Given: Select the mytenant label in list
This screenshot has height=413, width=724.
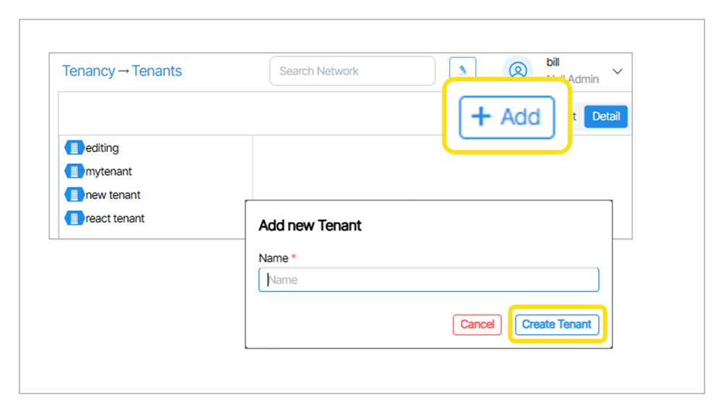Looking at the screenshot, I should pos(108,171).
